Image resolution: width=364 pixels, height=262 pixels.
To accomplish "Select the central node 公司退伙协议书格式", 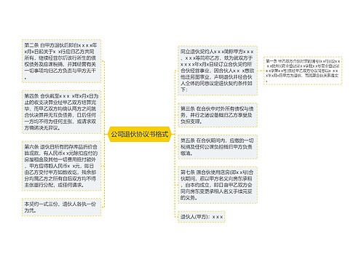I will [140, 134].
